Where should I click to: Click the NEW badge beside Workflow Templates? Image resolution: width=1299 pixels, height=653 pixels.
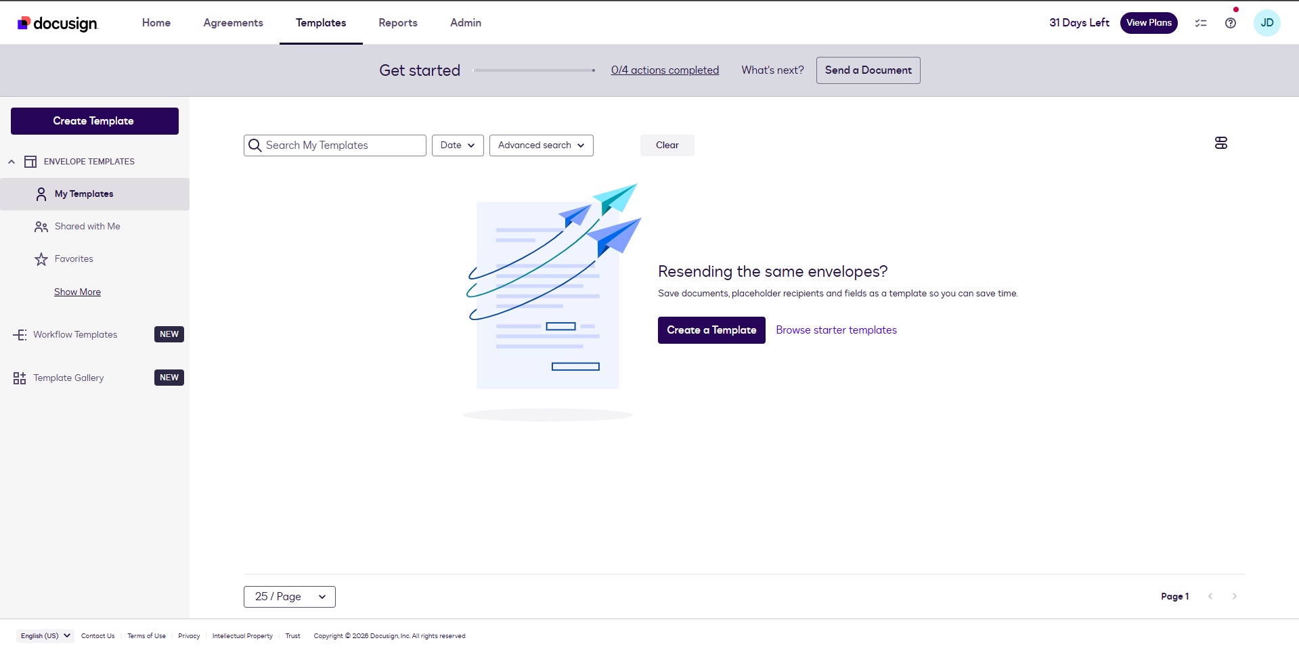169,334
